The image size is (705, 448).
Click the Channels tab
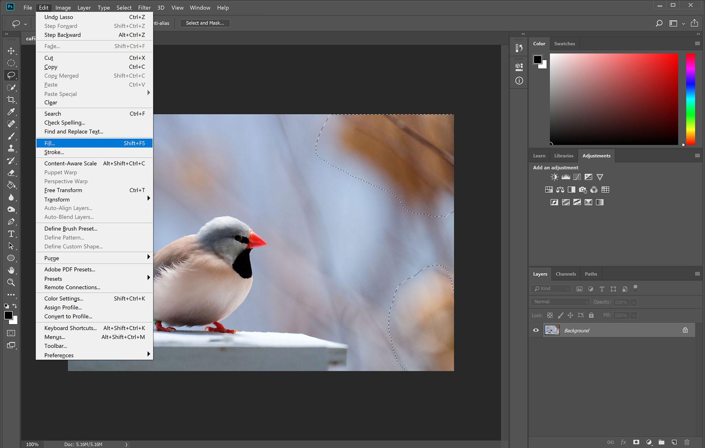pyautogui.click(x=565, y=273)
